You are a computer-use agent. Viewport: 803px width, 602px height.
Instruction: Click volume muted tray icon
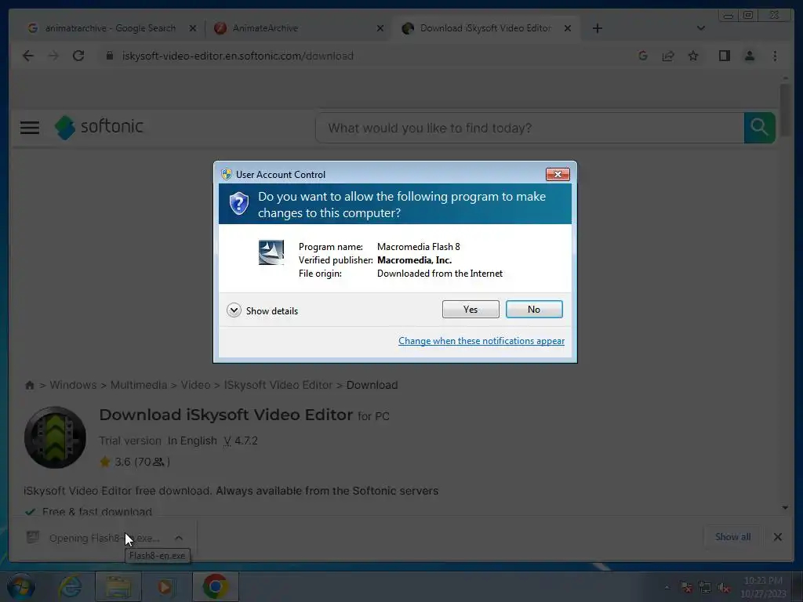click(724, 587)
